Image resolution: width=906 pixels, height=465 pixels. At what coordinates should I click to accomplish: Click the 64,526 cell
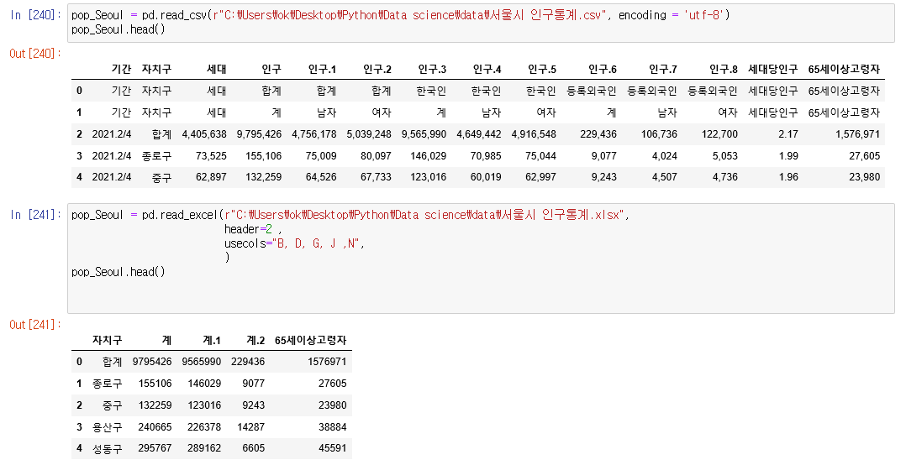click(x=321, y=177)
